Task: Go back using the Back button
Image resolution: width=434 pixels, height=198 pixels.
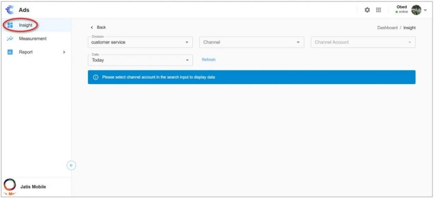Action: (99, 27)
